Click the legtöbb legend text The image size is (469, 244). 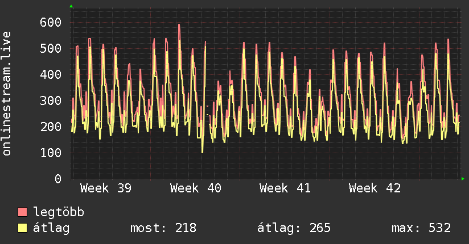tap(59, 212)
